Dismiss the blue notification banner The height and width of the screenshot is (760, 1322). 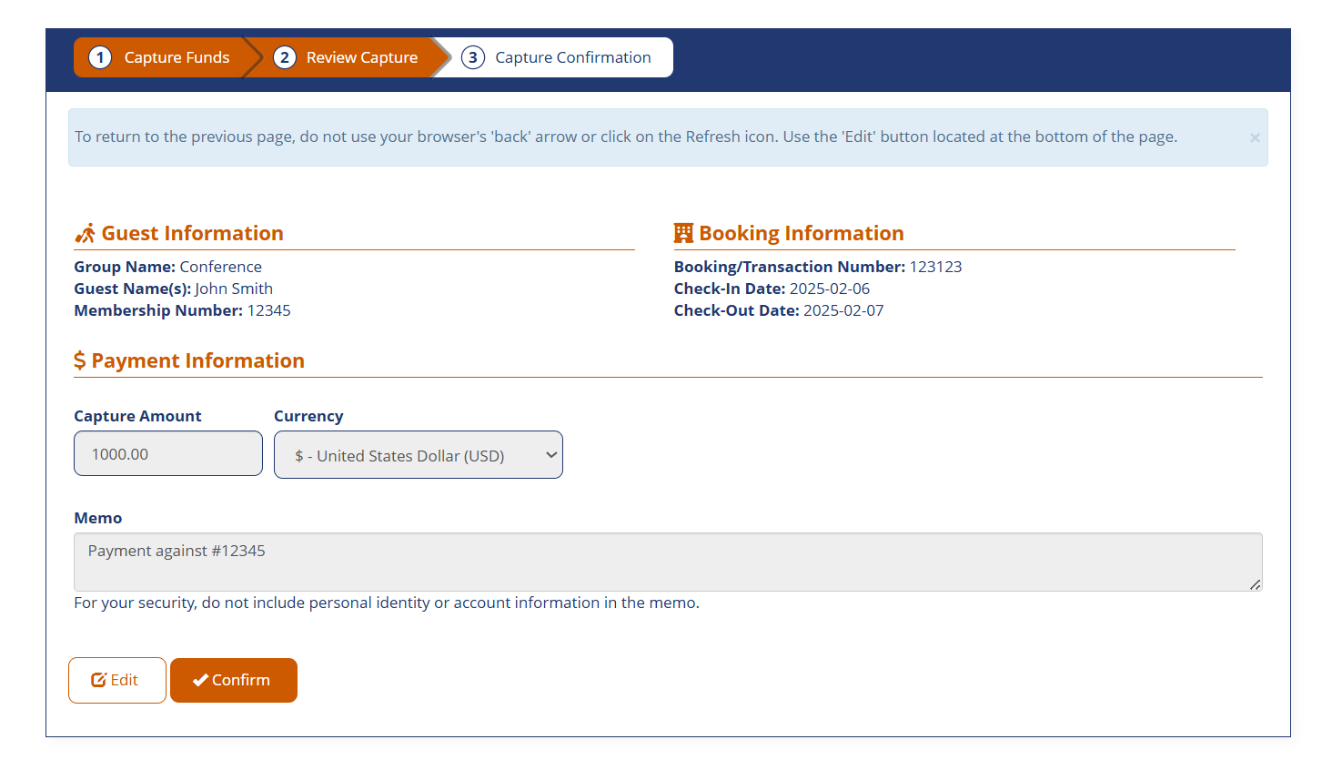[x=1254, y=137]
